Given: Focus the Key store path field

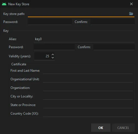Looking at the screenshot, I should 78,14.
